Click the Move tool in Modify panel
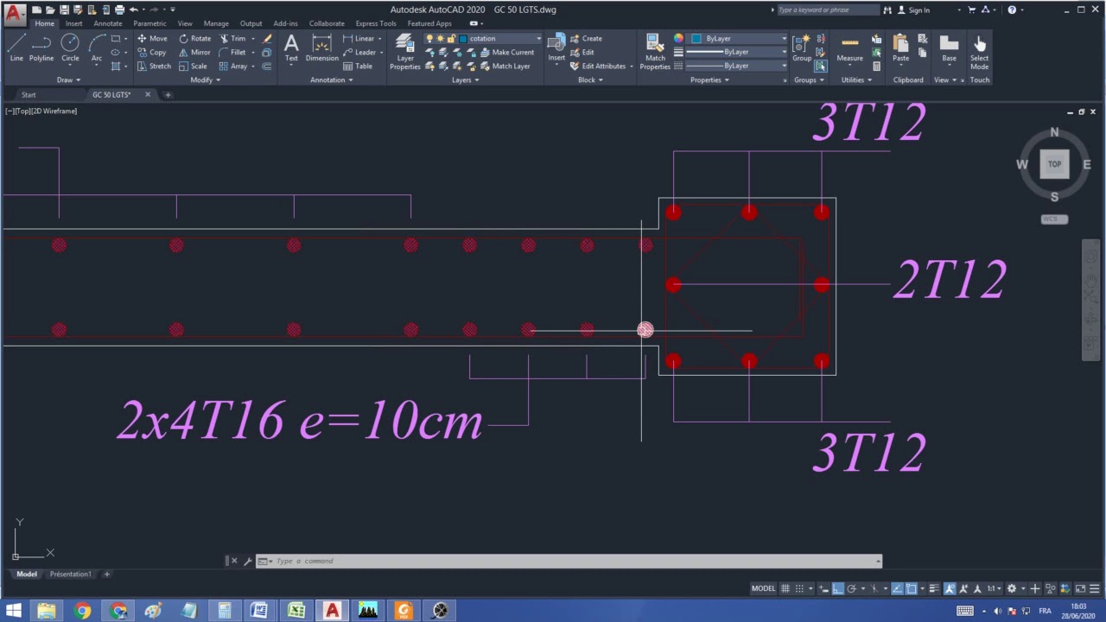This screenshot has width=1106, height=622. (152, 39)
